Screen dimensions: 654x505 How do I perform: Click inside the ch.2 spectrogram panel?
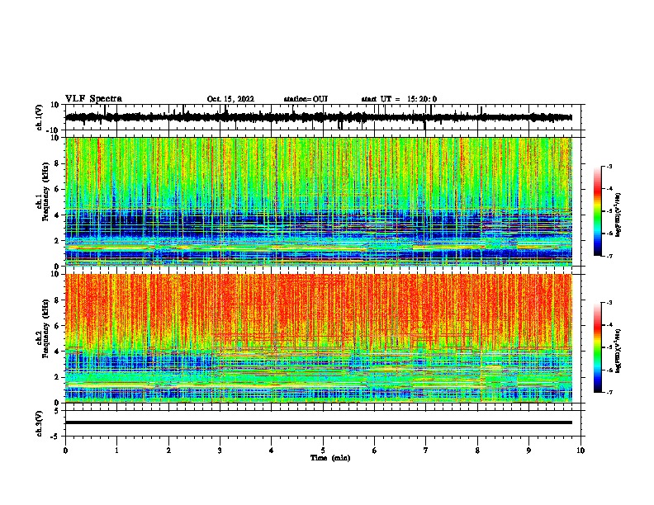[319, 338]
